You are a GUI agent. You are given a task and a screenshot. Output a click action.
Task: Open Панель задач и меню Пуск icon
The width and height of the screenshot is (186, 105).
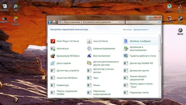(x=126, y=85)
